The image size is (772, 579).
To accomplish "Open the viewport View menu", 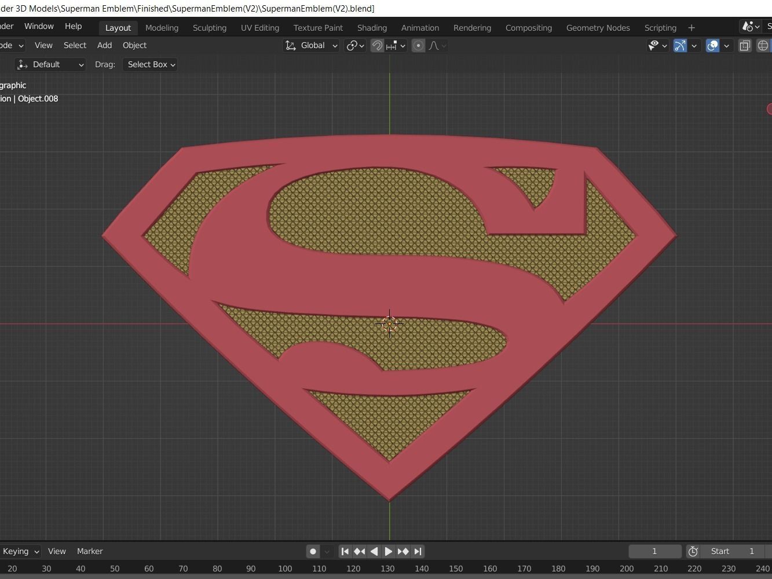I will (43, 45).
